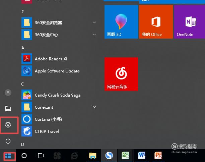
Task: Open the 画图 3D tile
Action: coord(121,22)
